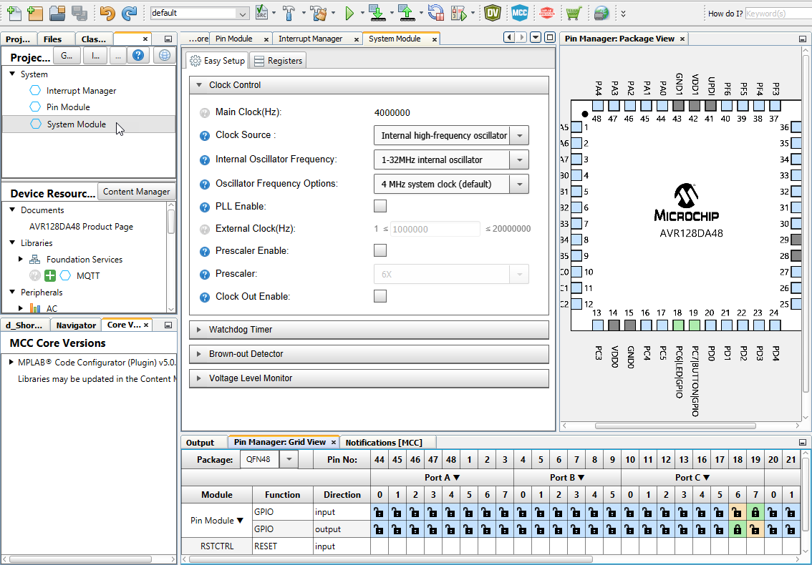
Task: Open Oscillator Frequency Options dropdown
Action: point(519,184)
